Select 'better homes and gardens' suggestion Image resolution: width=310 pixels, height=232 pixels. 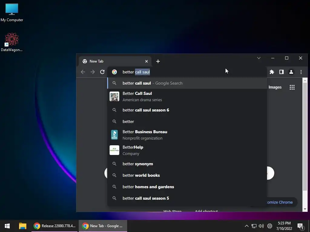(187, 187)
